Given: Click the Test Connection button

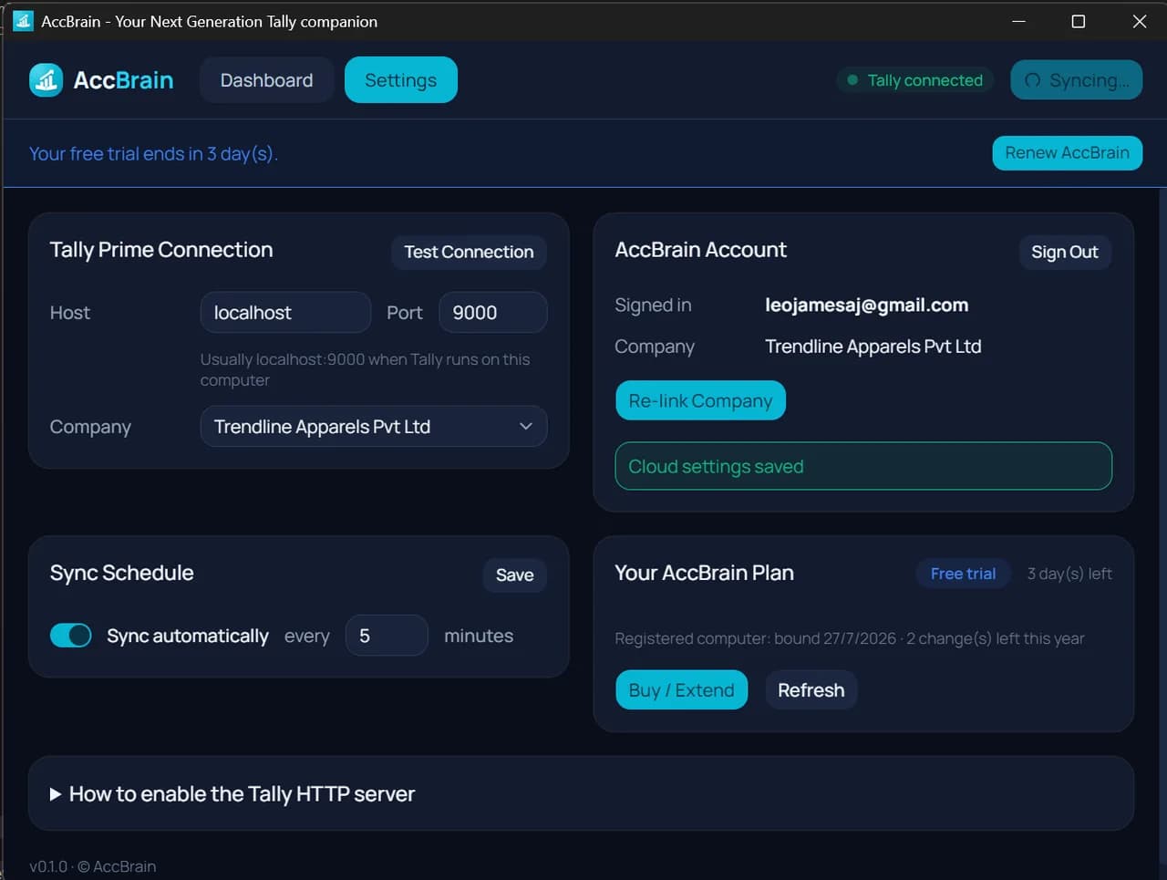Looking at the screenshot, I should point(469,253).
